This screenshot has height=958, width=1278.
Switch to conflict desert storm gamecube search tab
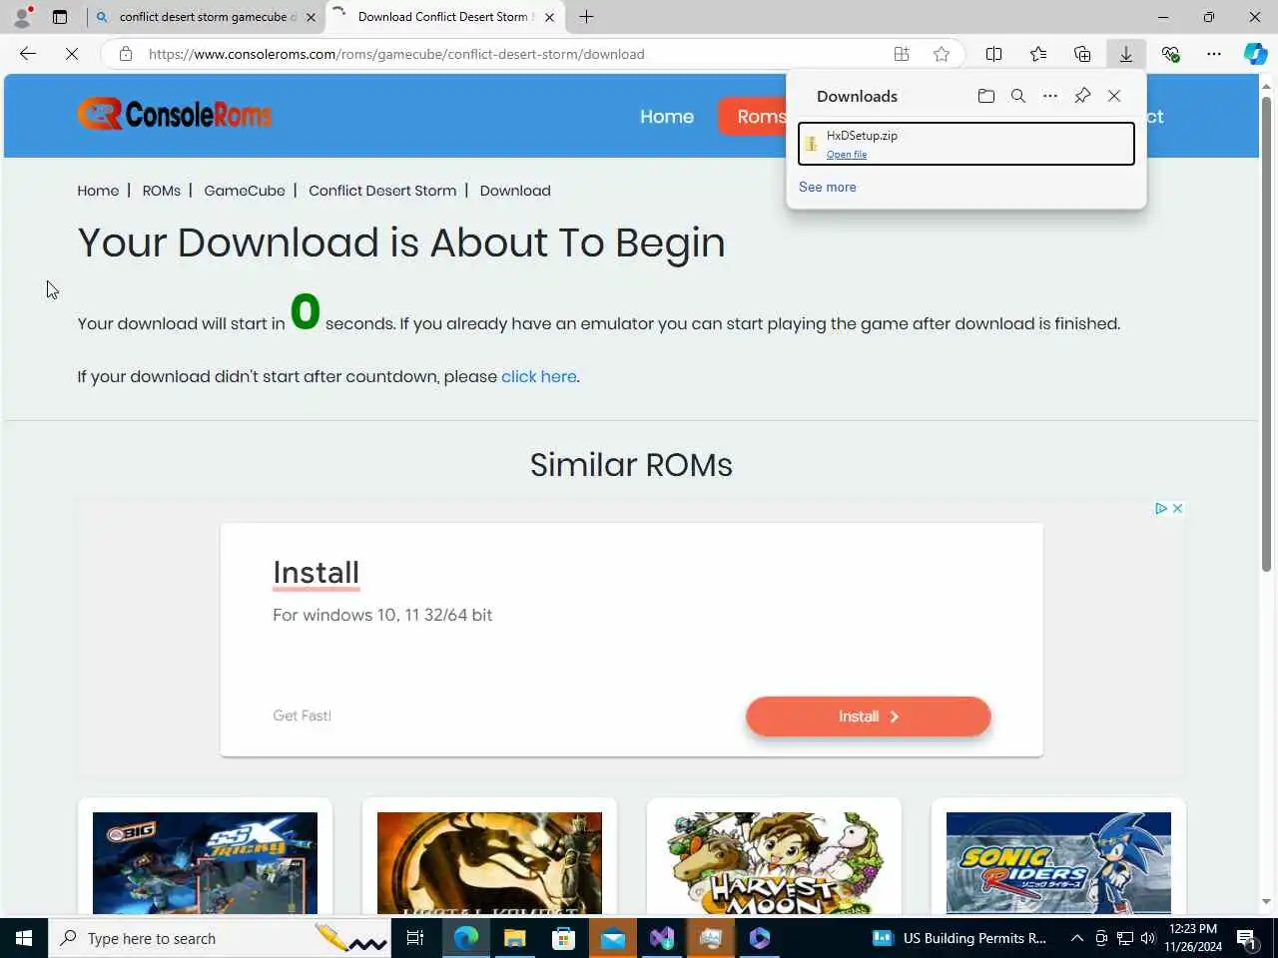pyautogui.click(x=207, y=17)
